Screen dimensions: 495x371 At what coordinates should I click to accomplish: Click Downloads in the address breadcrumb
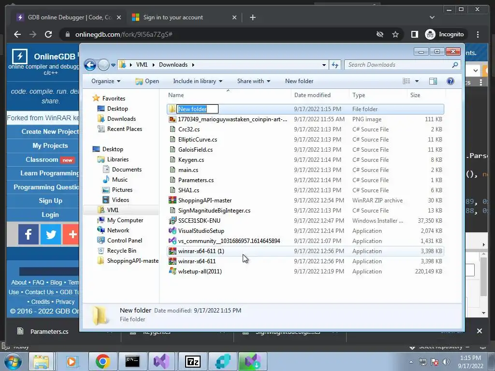pos(174,65)
